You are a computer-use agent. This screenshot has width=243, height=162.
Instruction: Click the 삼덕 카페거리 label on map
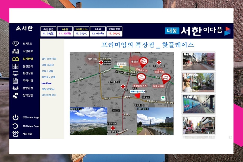159,71
